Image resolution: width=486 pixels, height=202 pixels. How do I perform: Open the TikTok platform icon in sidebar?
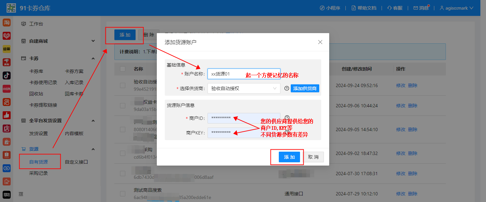tap(7, 76)
